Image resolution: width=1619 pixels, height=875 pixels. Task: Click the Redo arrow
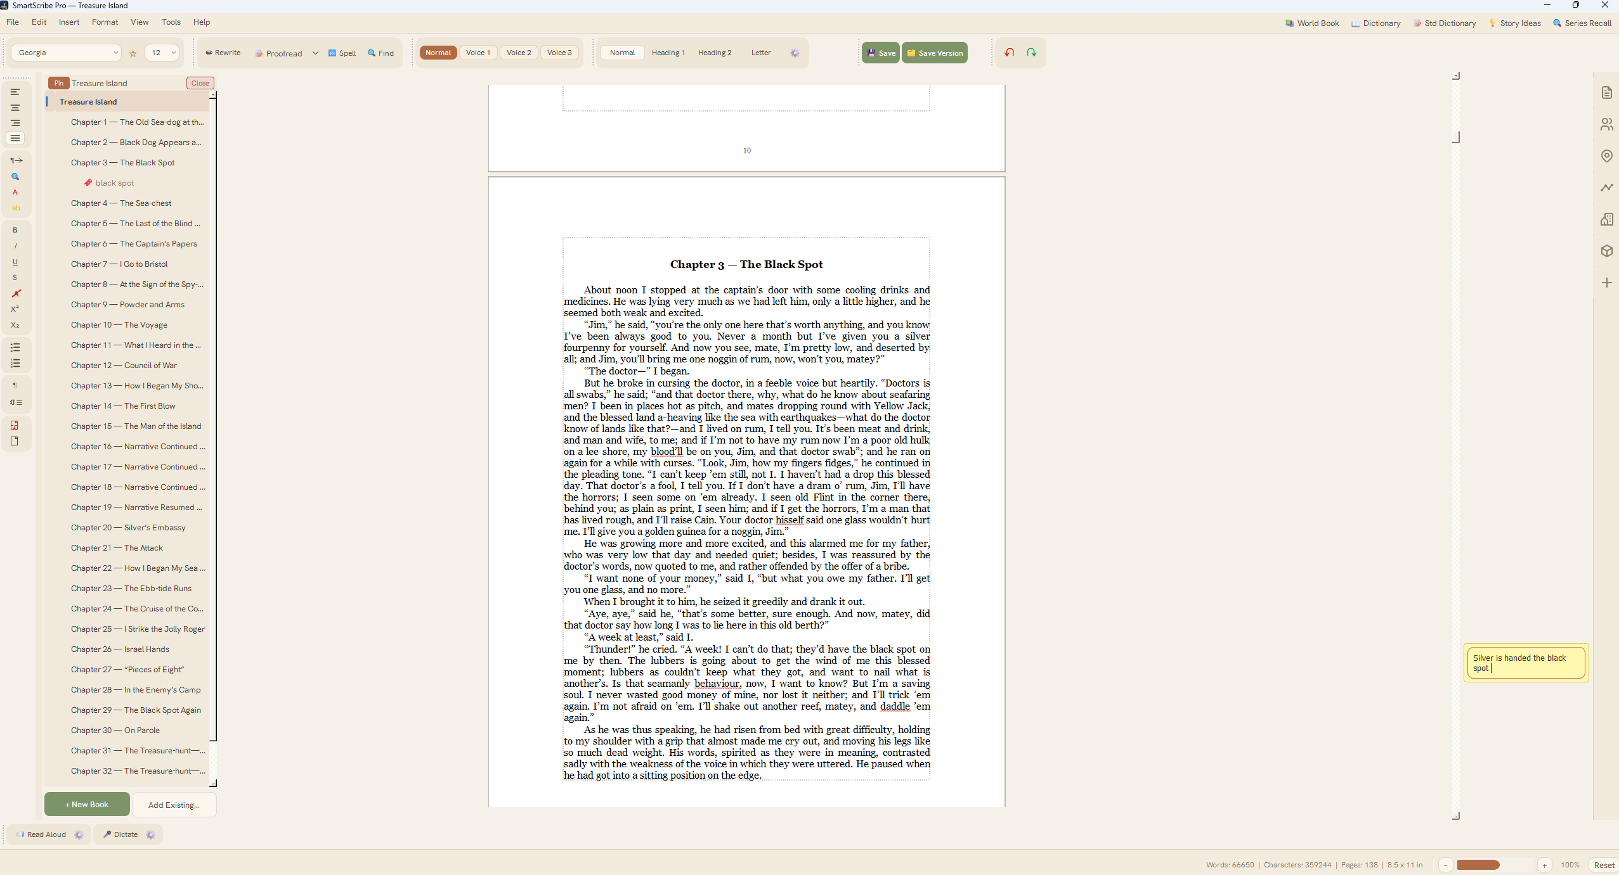(x=1032, y=53)
